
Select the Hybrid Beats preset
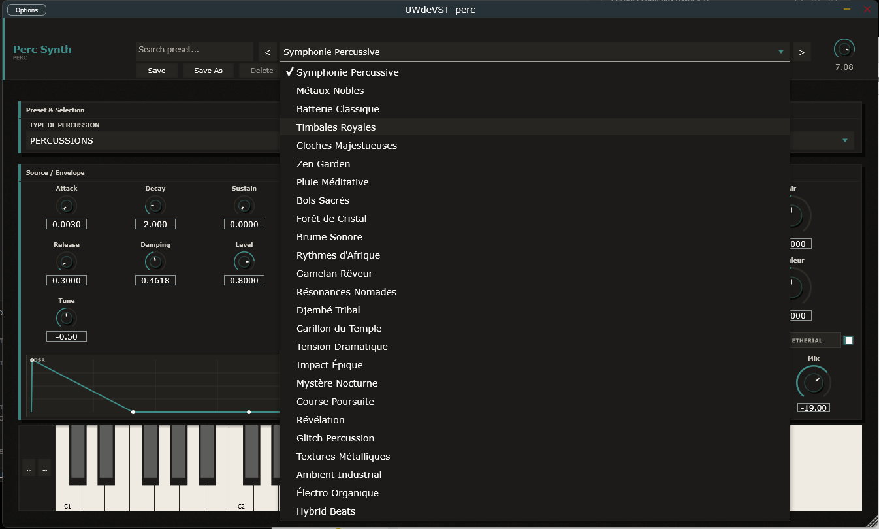coord(326,511)
